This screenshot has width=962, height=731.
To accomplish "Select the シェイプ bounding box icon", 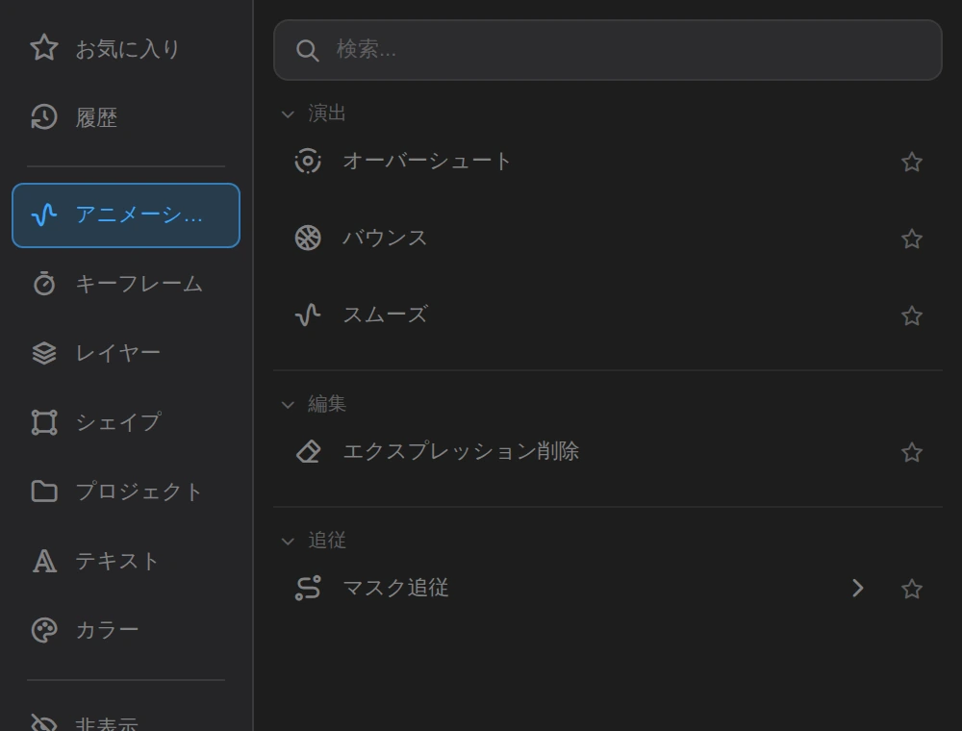I will point(44,422).
